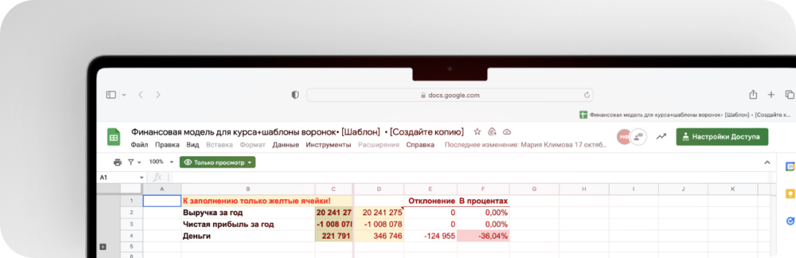Viewport: 796px width, 258px height.
Task: Open the 100% zoom dropdown
Action: coord(161,162)
